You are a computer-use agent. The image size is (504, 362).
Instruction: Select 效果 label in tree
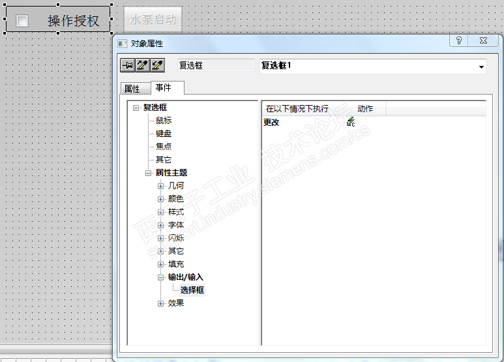[x=176, y=303]
